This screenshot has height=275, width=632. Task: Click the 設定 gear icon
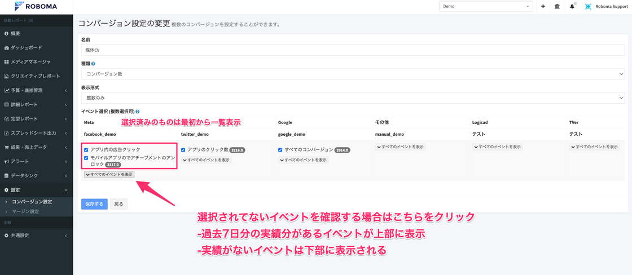(6, 190)
